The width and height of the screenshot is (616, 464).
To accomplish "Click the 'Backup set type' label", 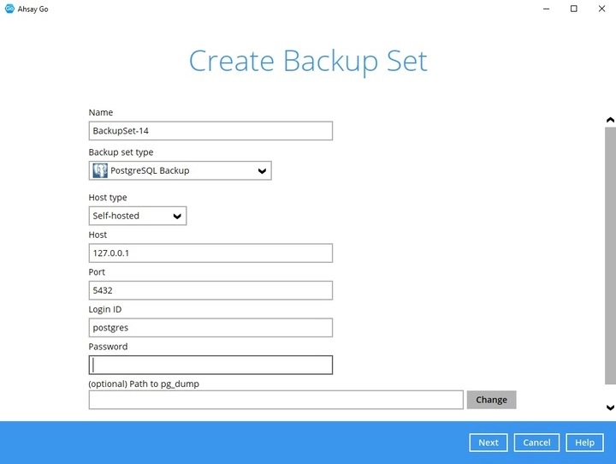I will [121, 152].
